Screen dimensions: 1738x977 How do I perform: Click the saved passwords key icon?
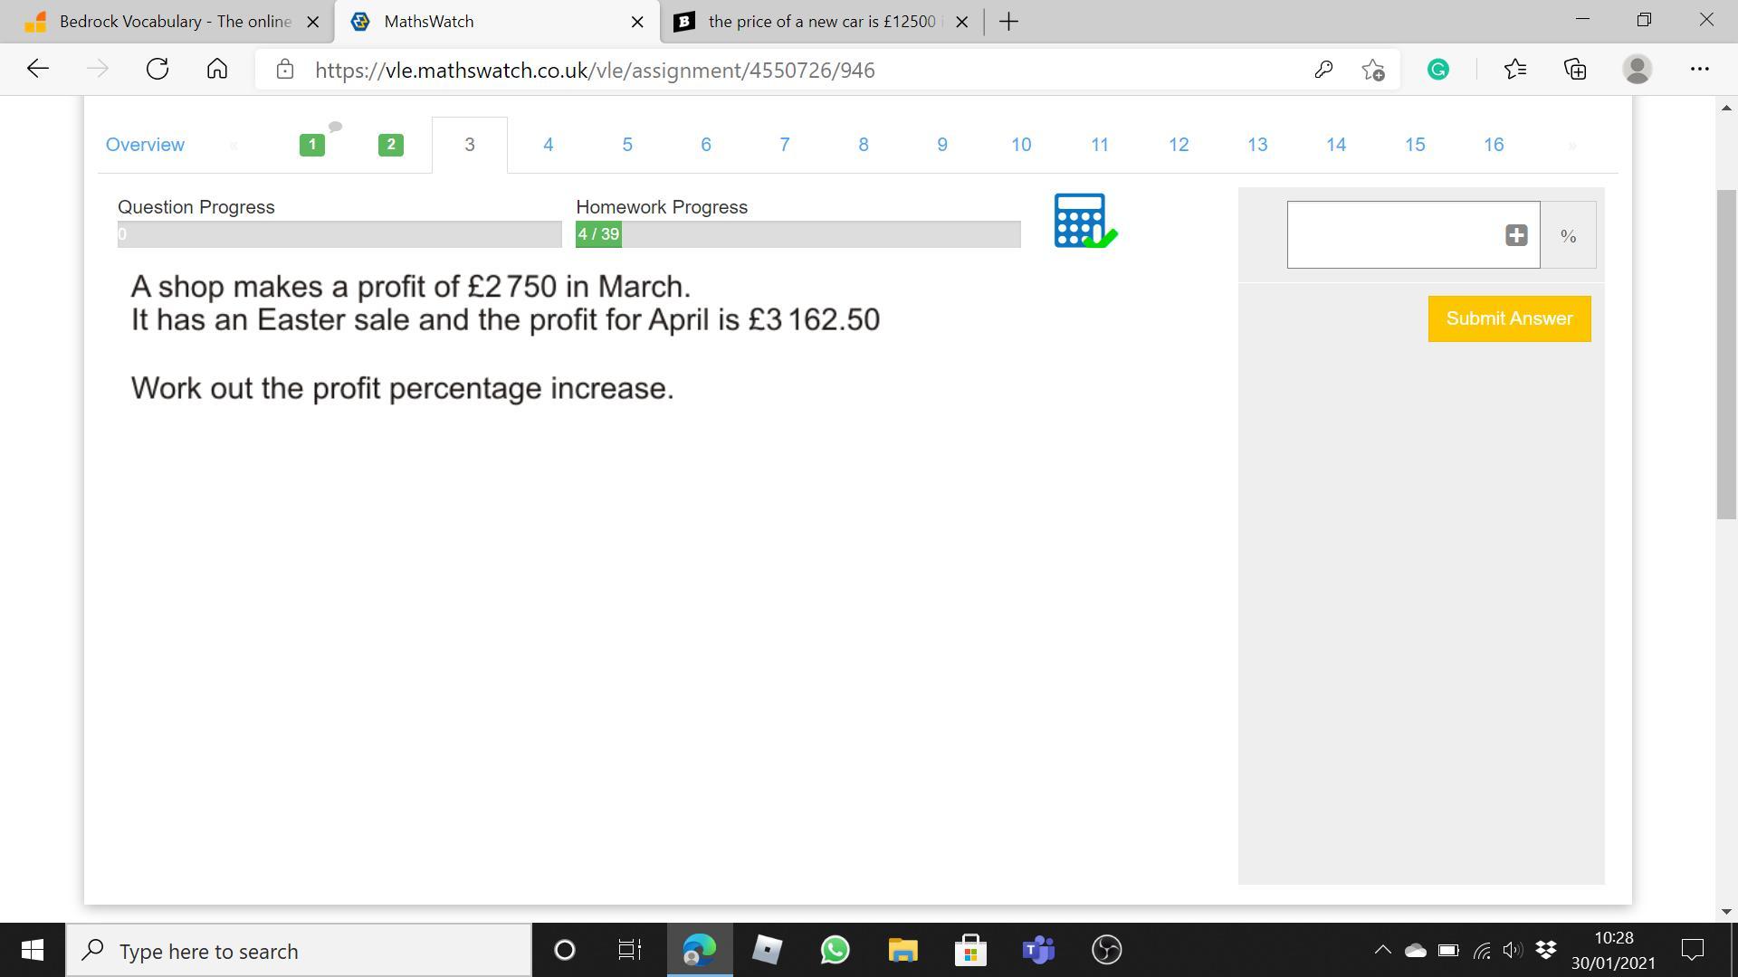1323,70
